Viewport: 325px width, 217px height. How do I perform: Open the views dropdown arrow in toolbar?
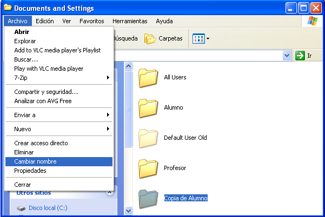pos(208,39)
